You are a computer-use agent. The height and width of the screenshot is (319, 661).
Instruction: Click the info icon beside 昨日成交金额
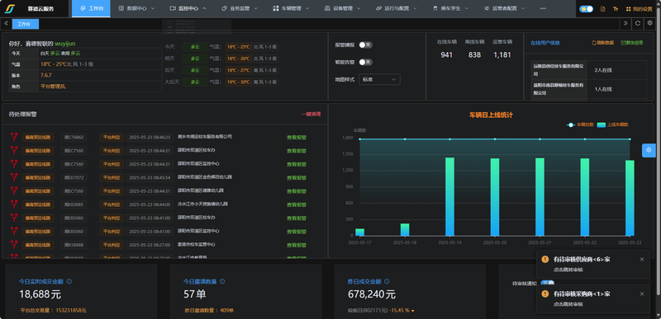coord(387,282)
